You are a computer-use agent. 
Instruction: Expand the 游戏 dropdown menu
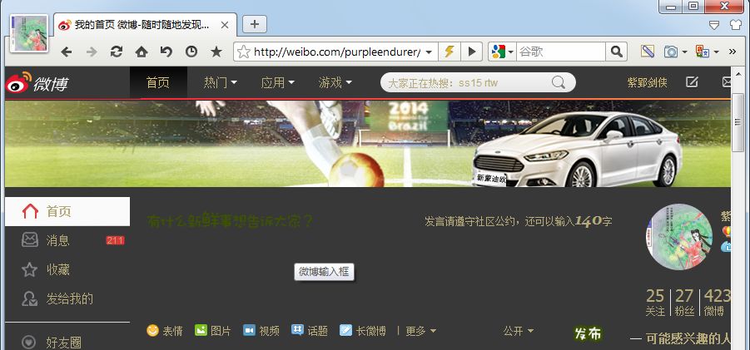(335, 82)
